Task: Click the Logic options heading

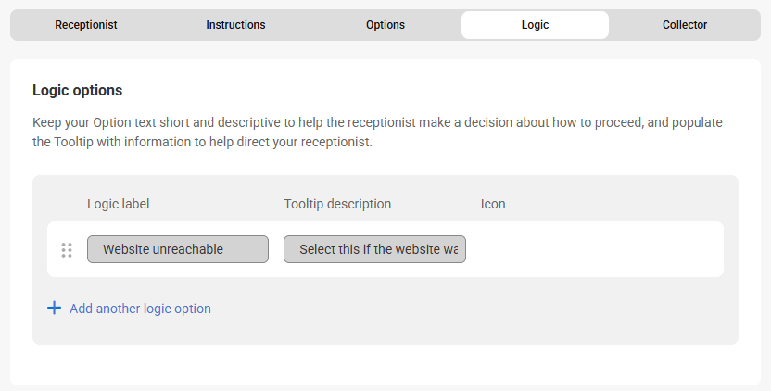Action: click(78, 91)
